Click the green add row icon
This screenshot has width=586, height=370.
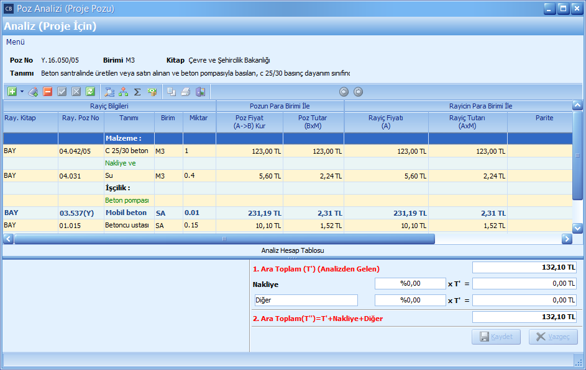pos(12,92)
